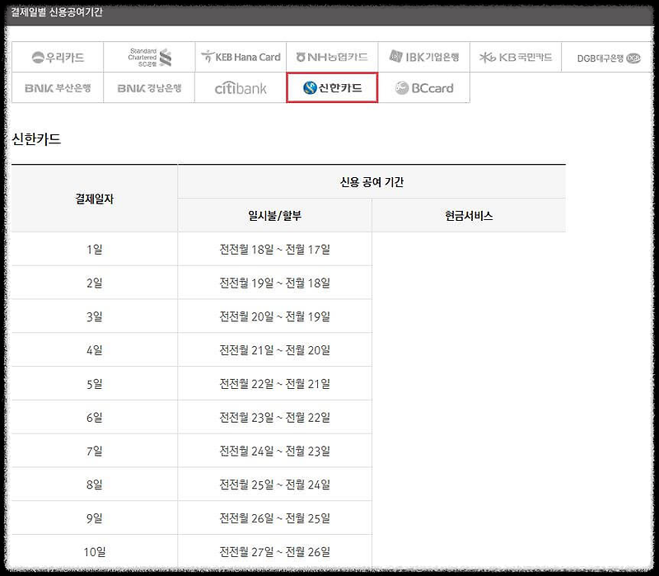Choose the IBK기업은행 tab
The image size is (659, 576).
(x=423, y=57)
